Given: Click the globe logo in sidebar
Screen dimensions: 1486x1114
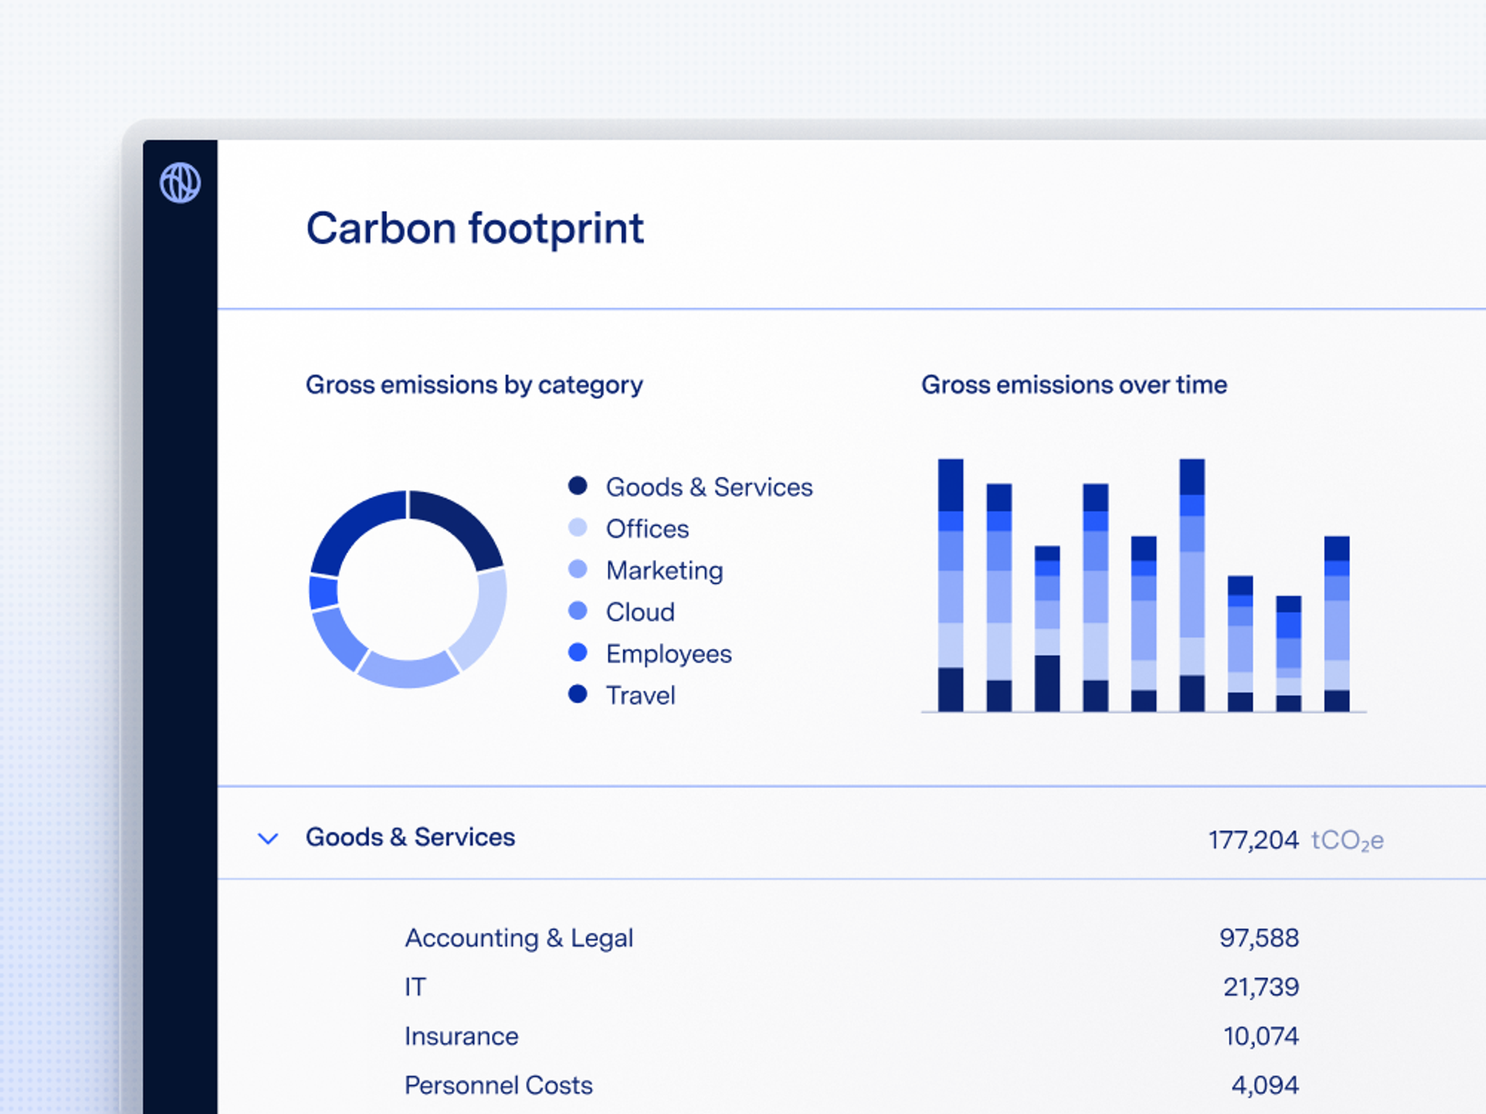Looking at the screenshot, I should tap(180, 183).
